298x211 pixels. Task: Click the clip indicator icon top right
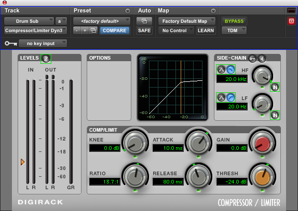(x=291, y=10)
